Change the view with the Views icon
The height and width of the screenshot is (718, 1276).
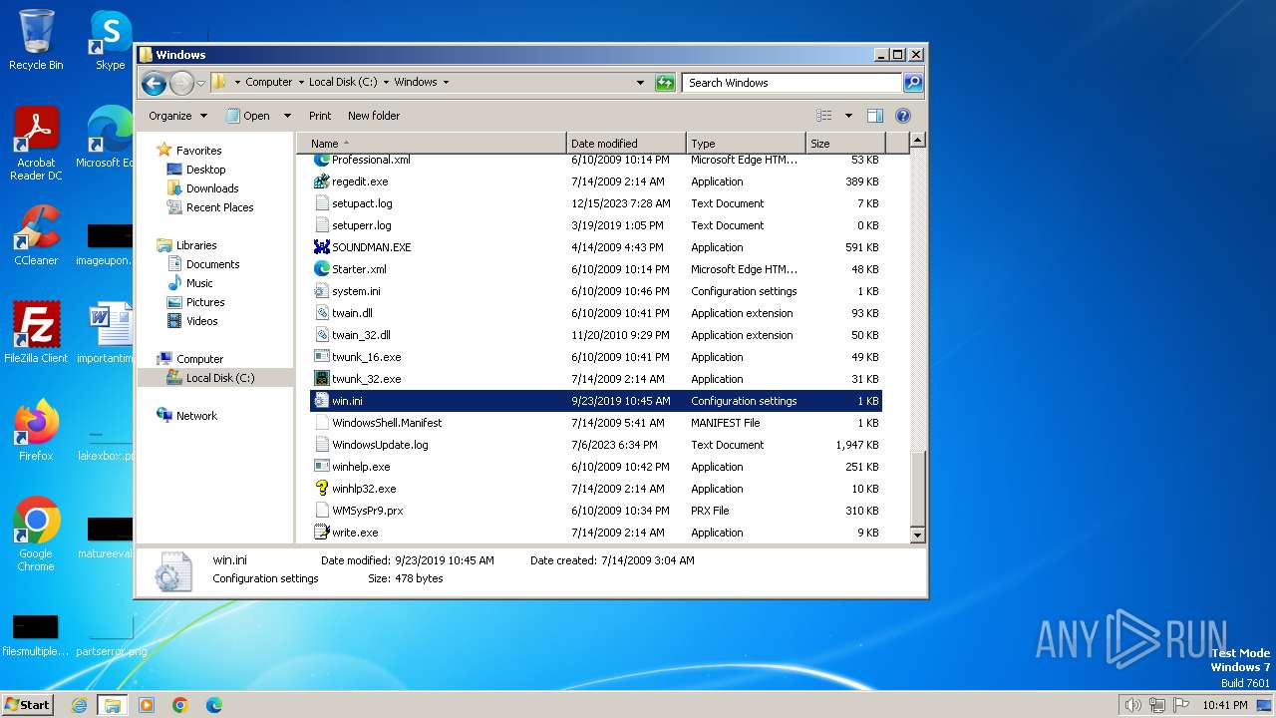pos(824,116)
